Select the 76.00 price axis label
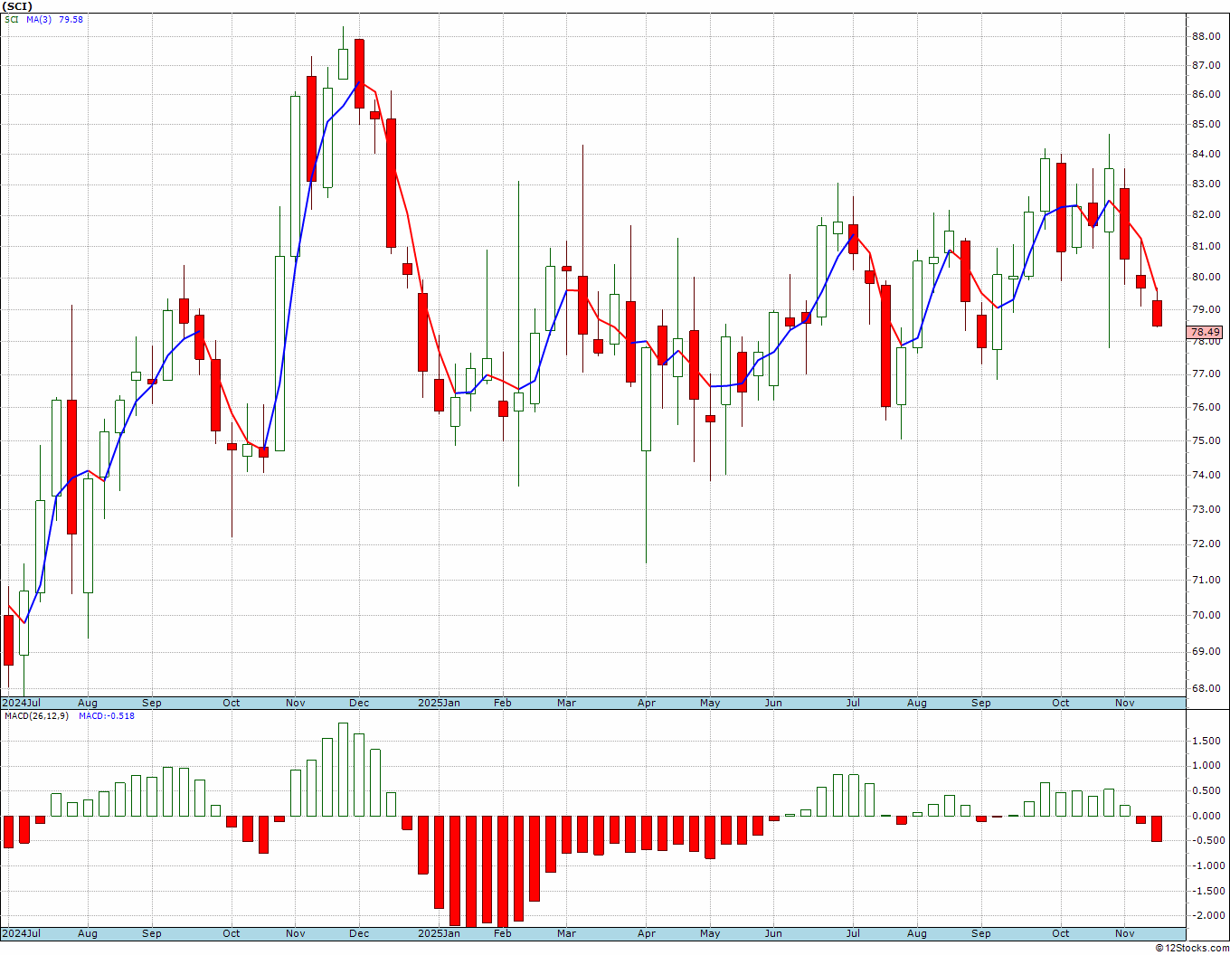 [x=1206, y=408]
